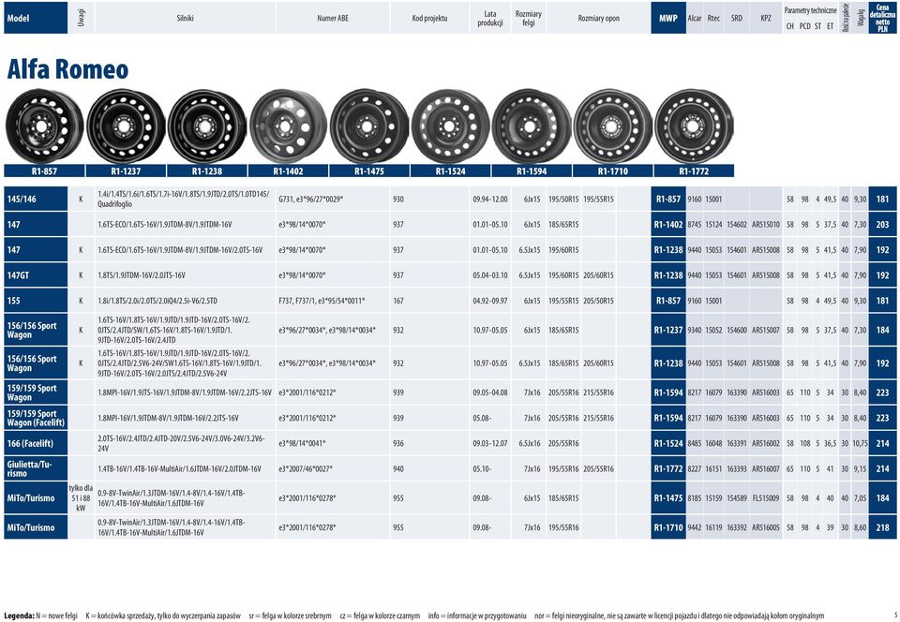Click the MWP column header
This screenshot has height=622, width=900.
tap(668, 18)
